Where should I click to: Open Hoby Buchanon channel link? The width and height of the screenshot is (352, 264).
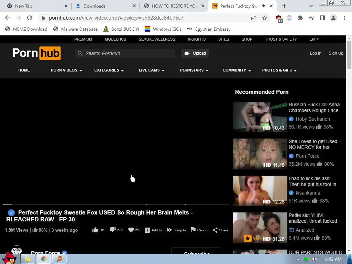(x=313, y=119)
